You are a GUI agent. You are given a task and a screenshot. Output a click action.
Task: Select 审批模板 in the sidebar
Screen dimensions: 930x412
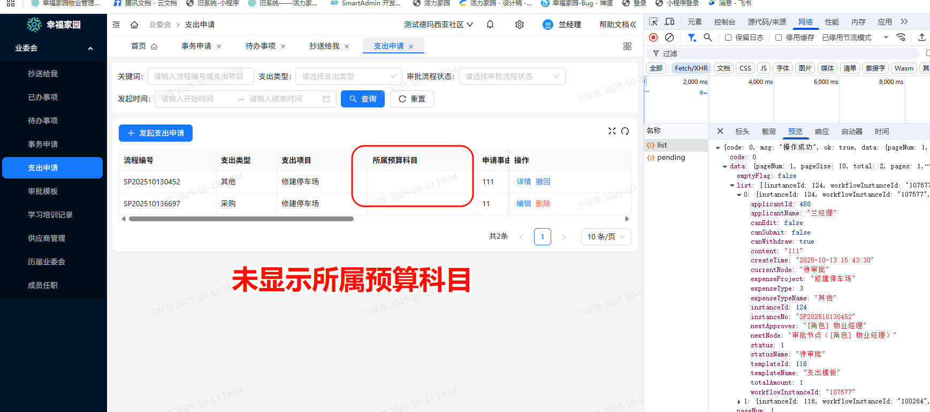[x=43, y=191]
